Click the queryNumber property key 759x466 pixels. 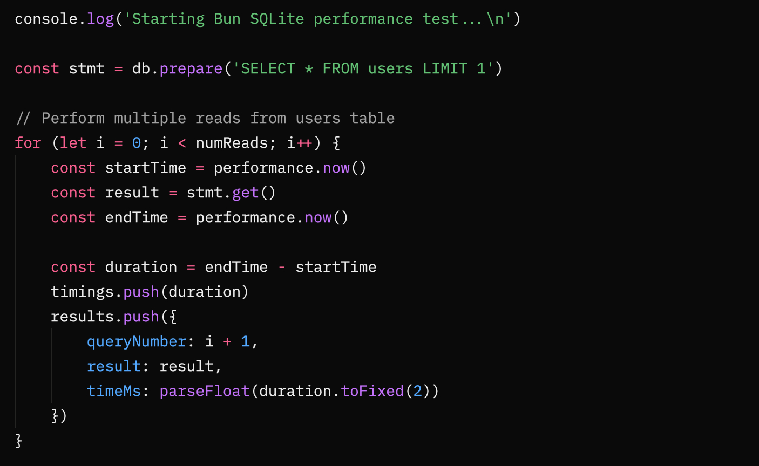coord(137,341)
